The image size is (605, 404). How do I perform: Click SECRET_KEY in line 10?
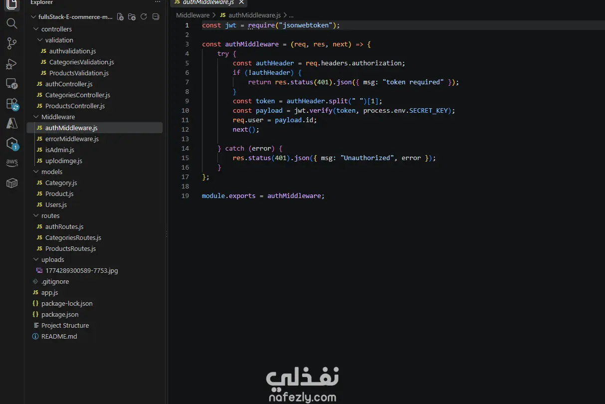coord(428,110)
